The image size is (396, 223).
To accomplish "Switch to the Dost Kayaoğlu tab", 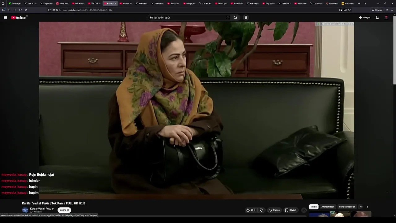I will (221, 3).
